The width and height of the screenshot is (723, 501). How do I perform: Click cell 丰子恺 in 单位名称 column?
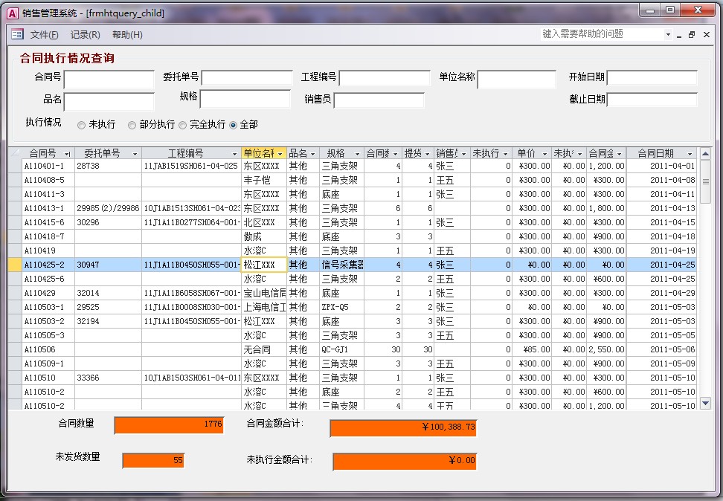click(x=264, y=180)
